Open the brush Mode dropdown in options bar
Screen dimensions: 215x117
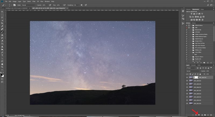[28, 5]
